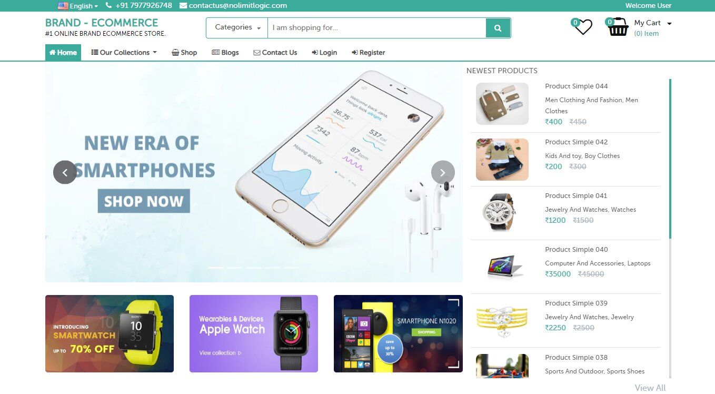
Task: Click the magnifier search button
Action: pos(498,28)
